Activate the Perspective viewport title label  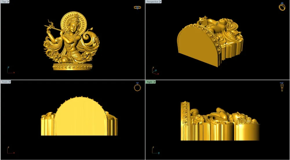coord(153,2)
